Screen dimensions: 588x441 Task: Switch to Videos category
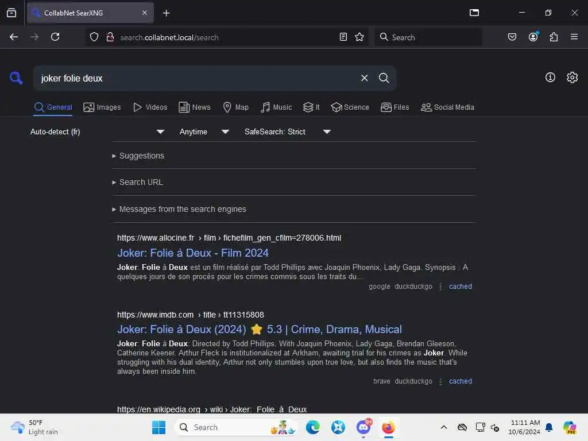pos(150,107)
